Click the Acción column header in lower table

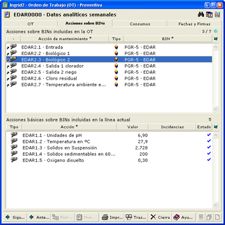pyautogui.click(x=69, y=127)
